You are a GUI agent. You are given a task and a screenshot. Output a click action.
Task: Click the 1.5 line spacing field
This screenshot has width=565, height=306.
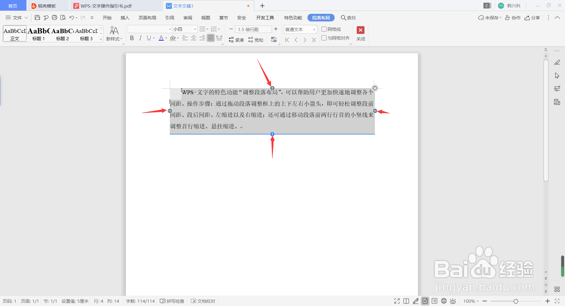click(253, 29)
